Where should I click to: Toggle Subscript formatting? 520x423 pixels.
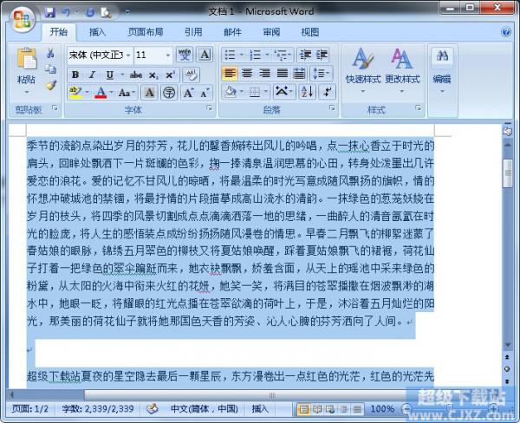point(153,75)
